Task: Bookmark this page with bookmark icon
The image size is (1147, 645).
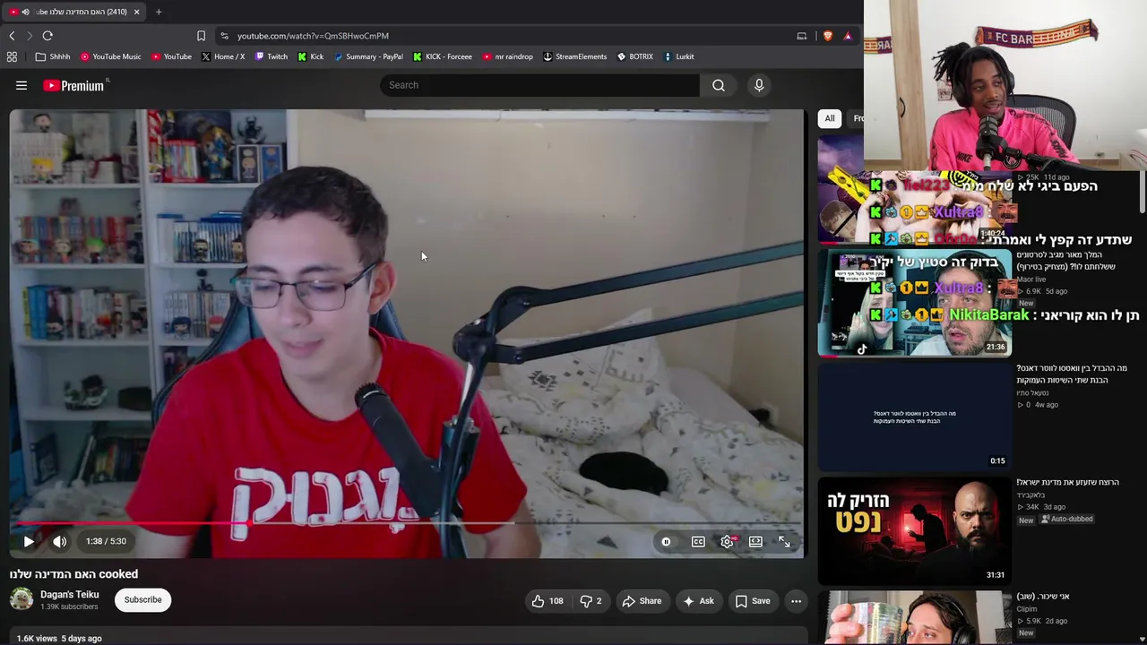Action: [x=201, y=36]
